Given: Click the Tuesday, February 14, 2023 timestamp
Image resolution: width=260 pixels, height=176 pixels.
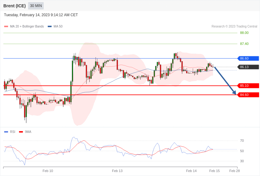Looking at the screenshot, I should point(41,15).
